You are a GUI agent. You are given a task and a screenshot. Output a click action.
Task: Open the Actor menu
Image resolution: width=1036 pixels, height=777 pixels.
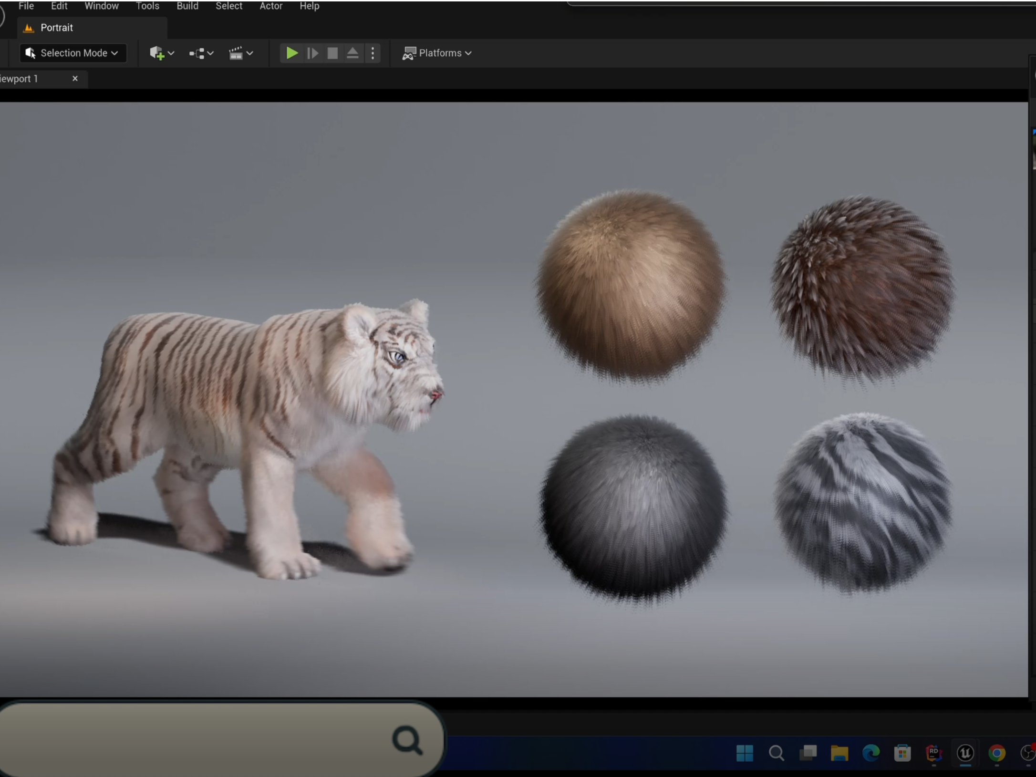point(270,6)
